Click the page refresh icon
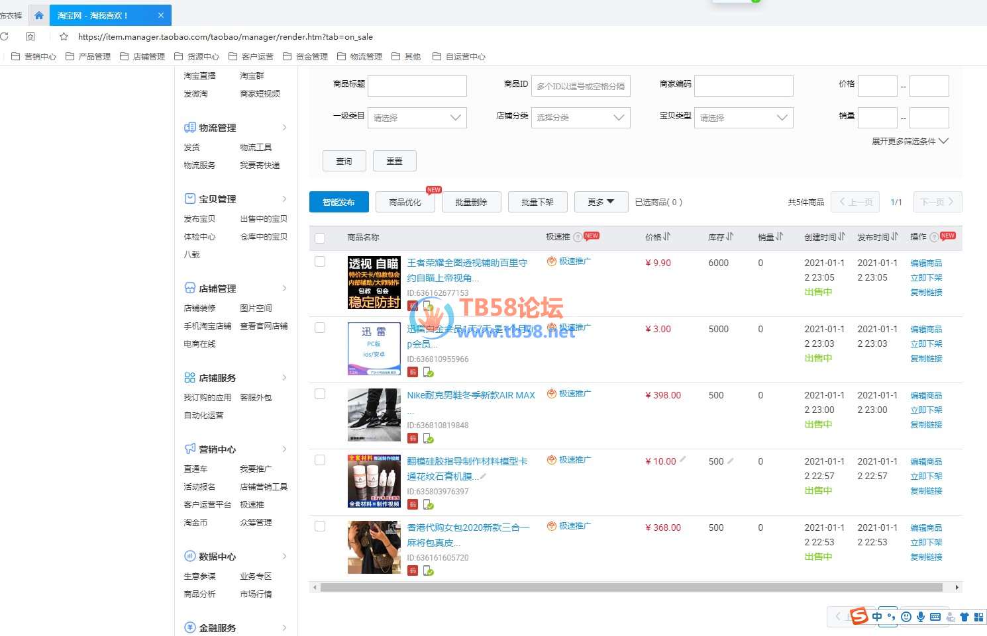Image resolution: width=987 pixels, height=636 pixels. tap(4, 36)
